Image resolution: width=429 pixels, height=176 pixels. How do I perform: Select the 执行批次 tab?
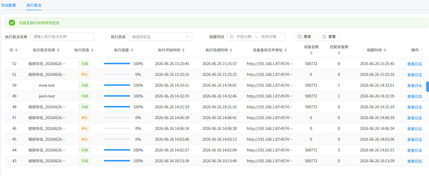pyautogui.click(x=34, y=5)
